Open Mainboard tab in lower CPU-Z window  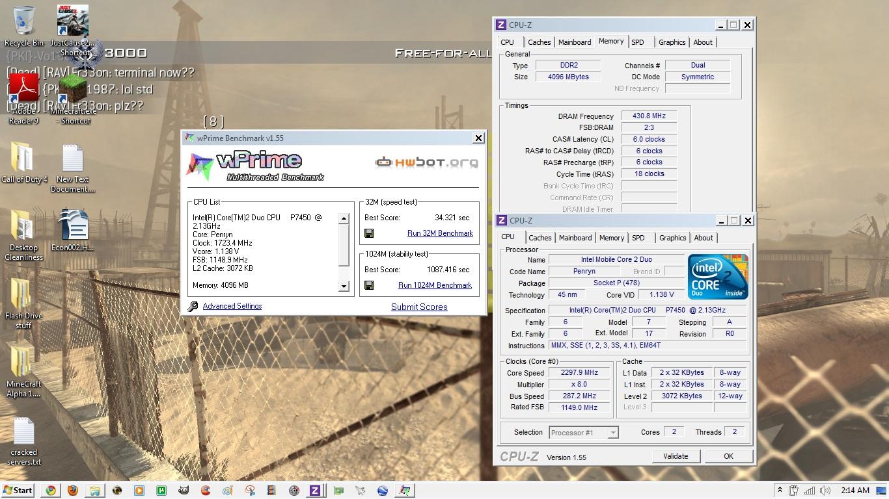(x=575, y=238)
